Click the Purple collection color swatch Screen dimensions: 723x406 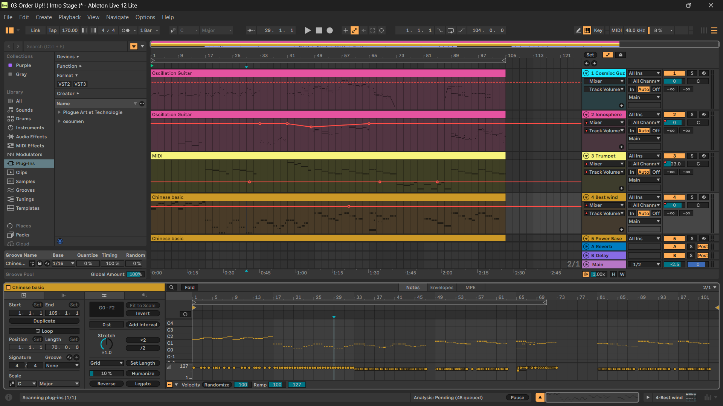pos(10,65)
